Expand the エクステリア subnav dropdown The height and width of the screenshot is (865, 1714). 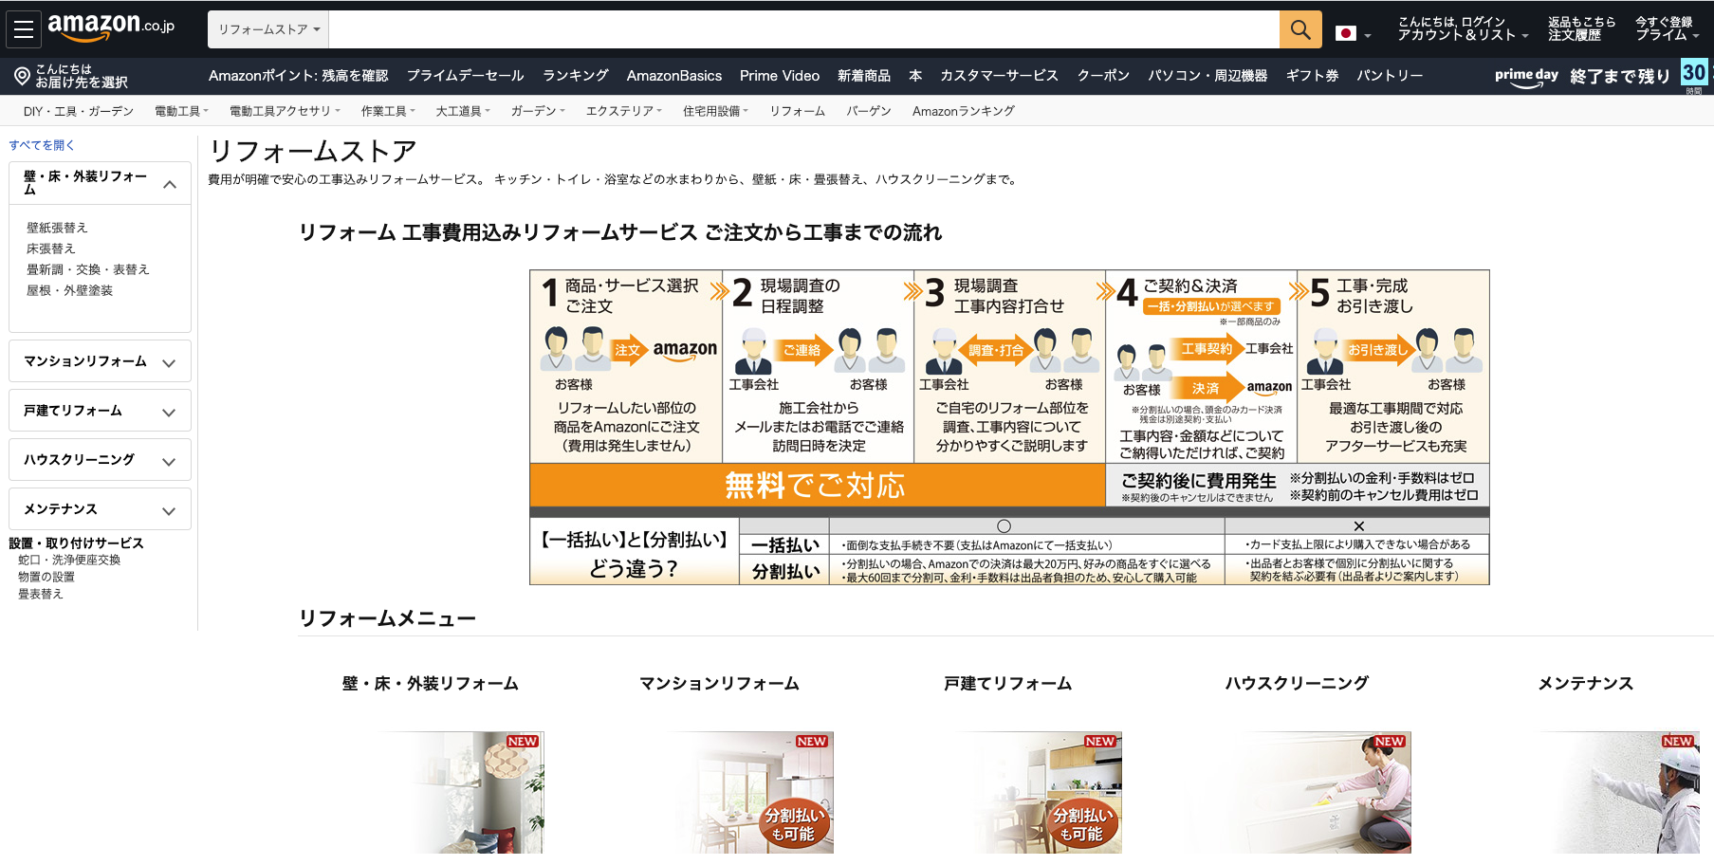click(x=624, y=111)
